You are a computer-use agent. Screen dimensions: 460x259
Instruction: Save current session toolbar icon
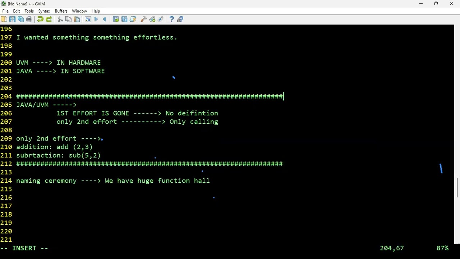(x=124, y=19)
